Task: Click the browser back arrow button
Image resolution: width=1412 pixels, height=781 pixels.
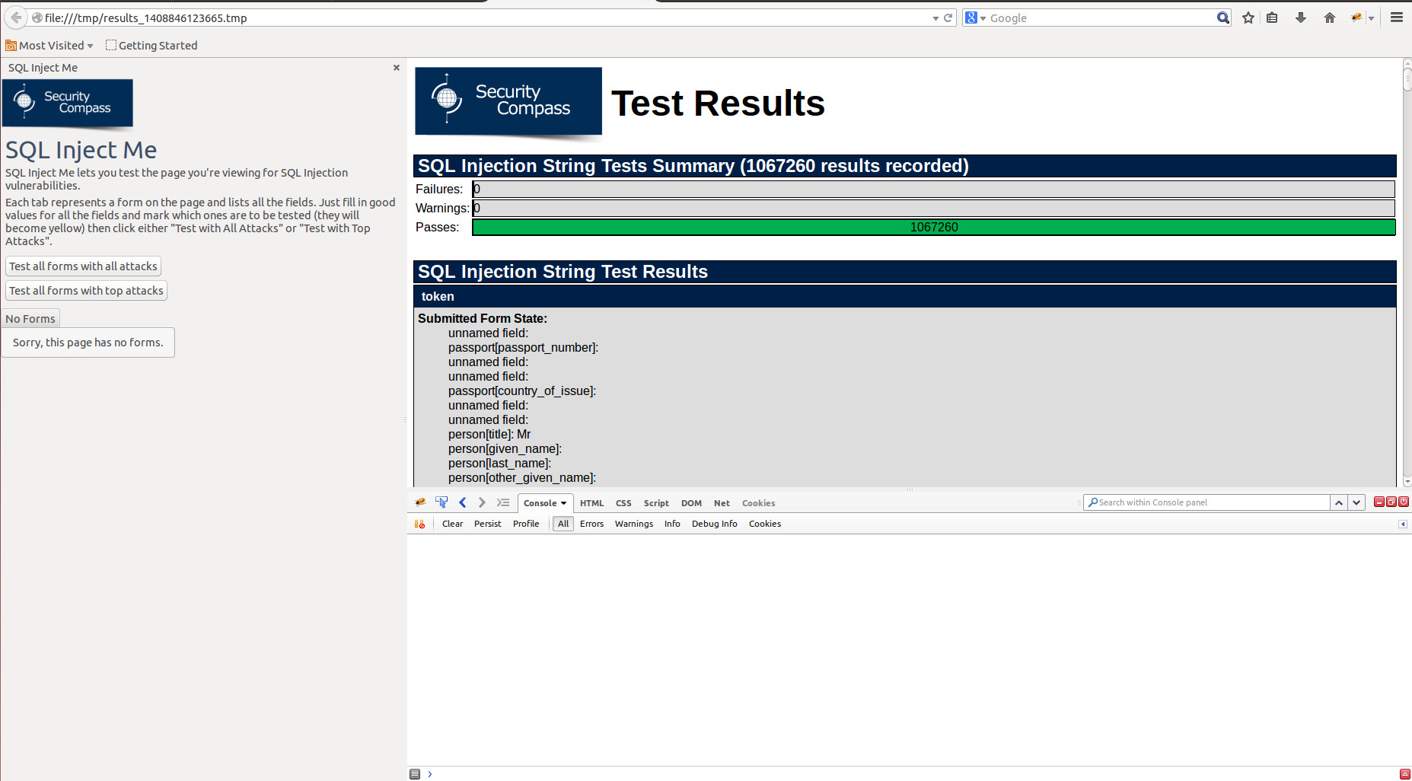Action: [15, 18]
